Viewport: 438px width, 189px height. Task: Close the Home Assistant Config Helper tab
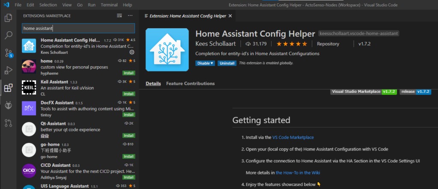[230, 16]
